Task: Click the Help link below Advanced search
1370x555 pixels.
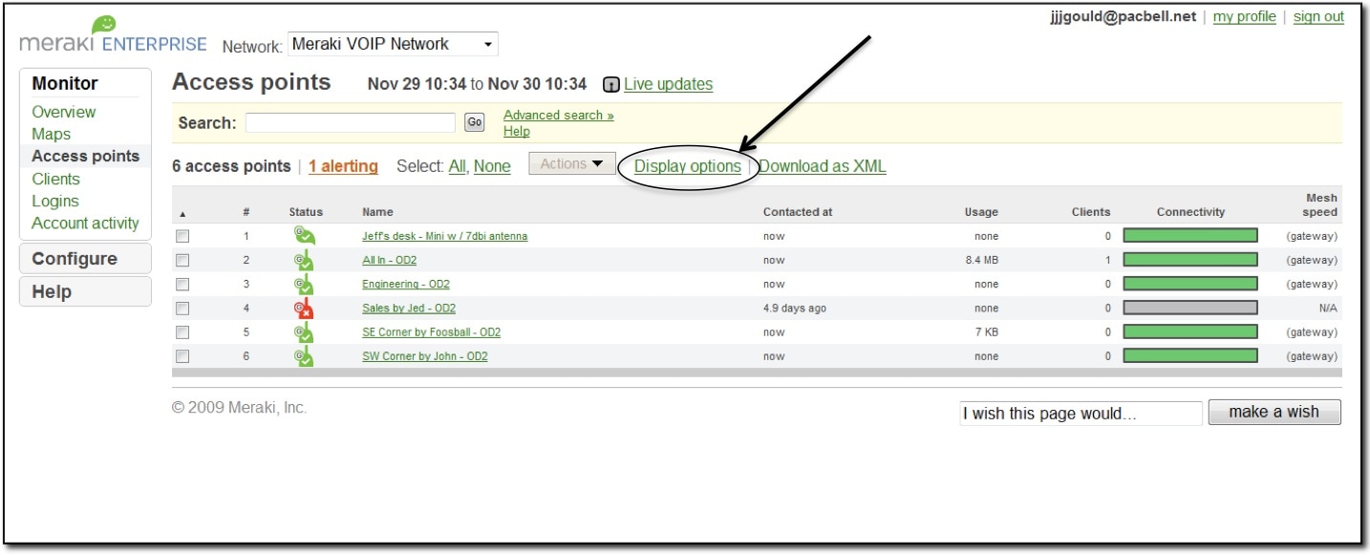Action: (517, 132)
